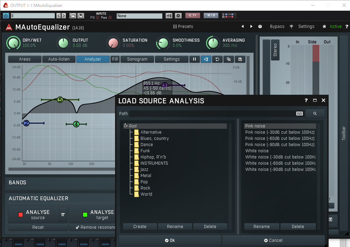The image size is (350, 247).
Task: Click inside the Path input field
Action: pos(212,114)
